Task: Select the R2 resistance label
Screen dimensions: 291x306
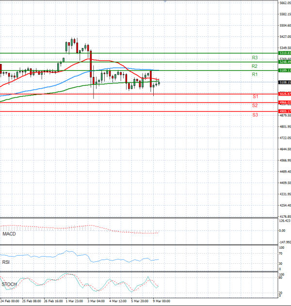Action: click(x=255, y=66)
